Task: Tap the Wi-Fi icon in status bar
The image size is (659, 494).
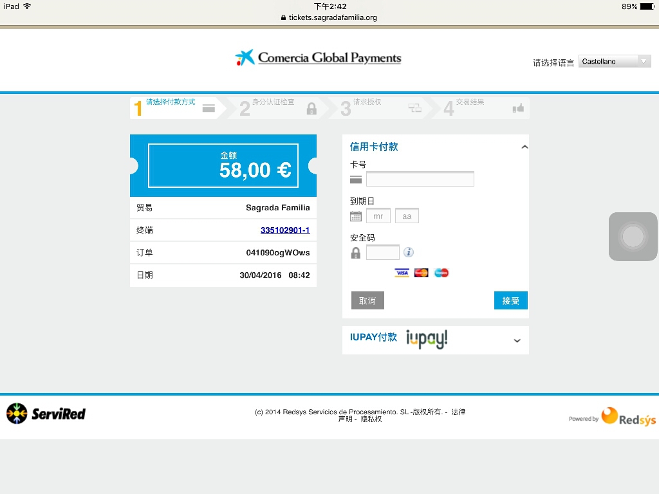Action: 27,6
